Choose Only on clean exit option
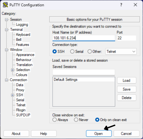 (x=97, y=120)
